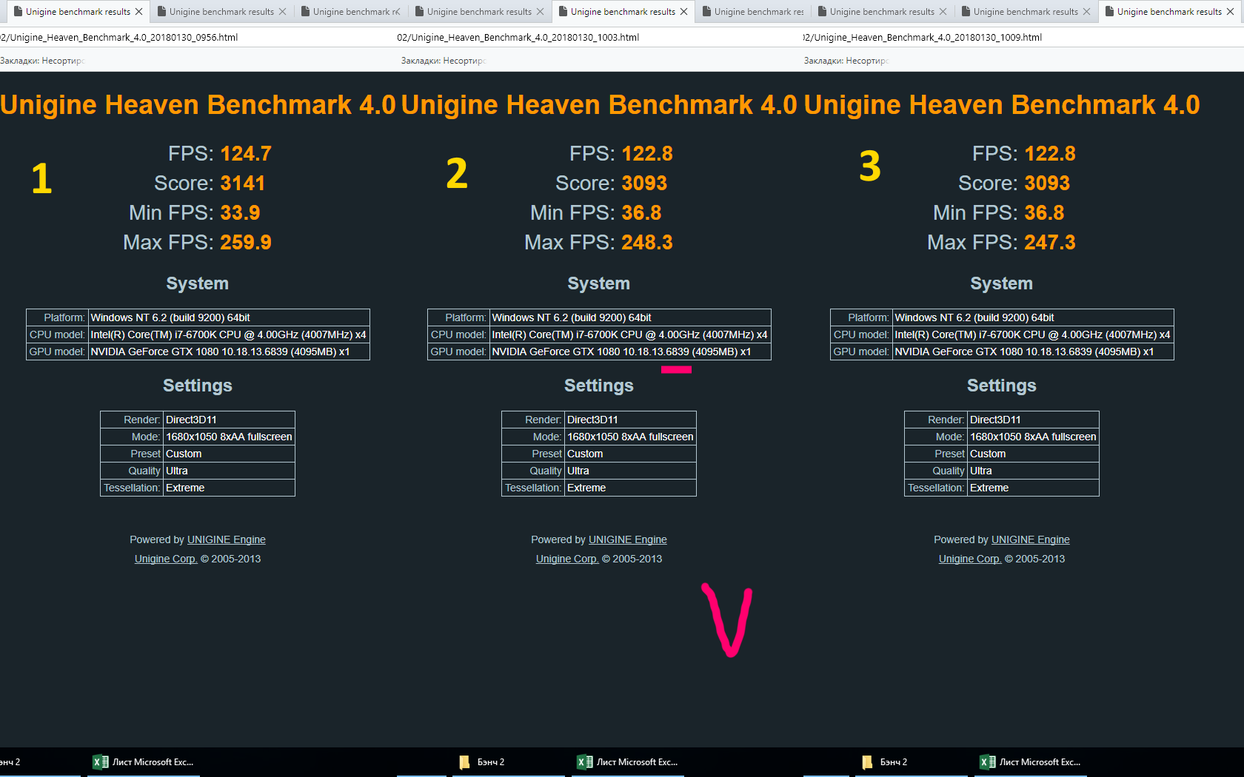Click the System heading in the left page

(x=198, y=283)
